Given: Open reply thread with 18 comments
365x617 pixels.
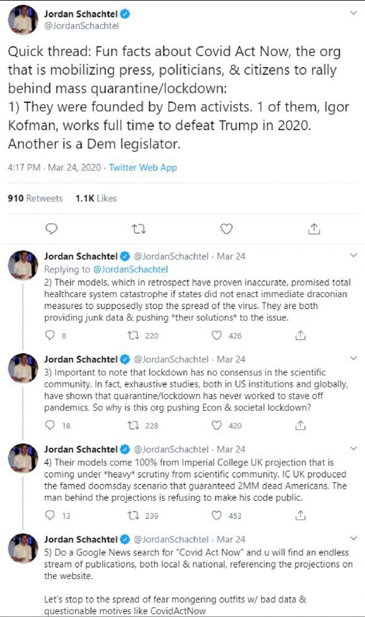Looking at the screenshot, I should click(51, 425).
